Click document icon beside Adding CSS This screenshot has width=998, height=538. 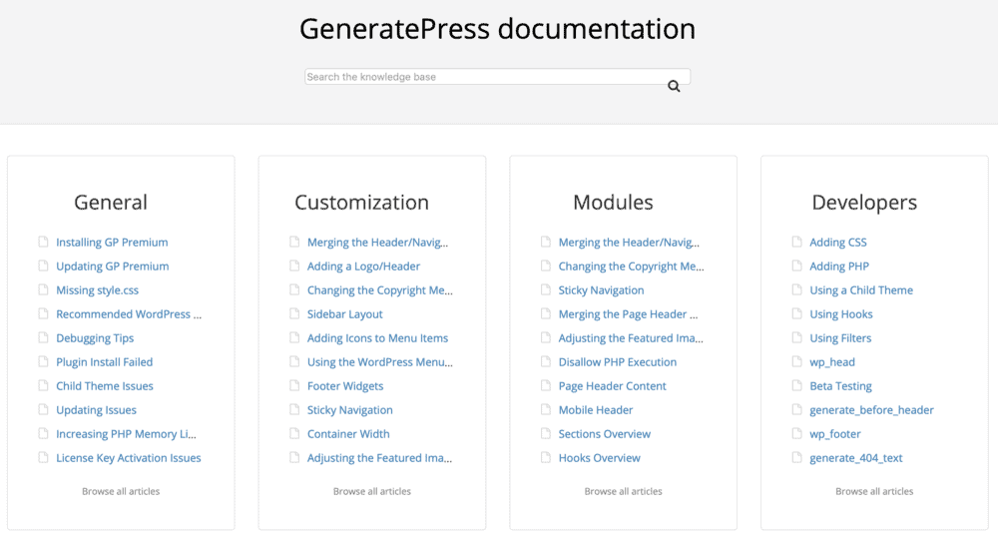click(x=796, y=242)
